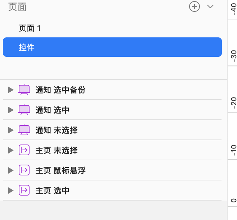Click the vertical ruler at -20 mark
This screenshot has height=220, width=237.
(x=233, y=103)
